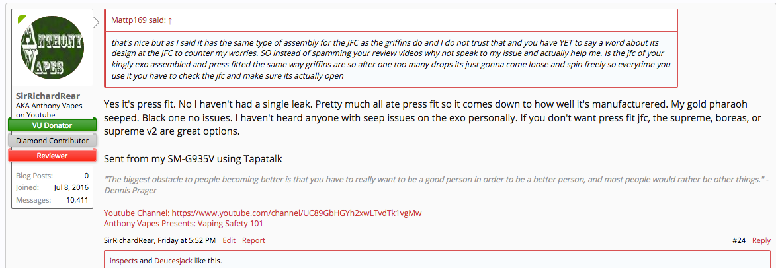Open the SirRichardRear username under the avatar
The image size is (776, 268).
pos(47,96)
